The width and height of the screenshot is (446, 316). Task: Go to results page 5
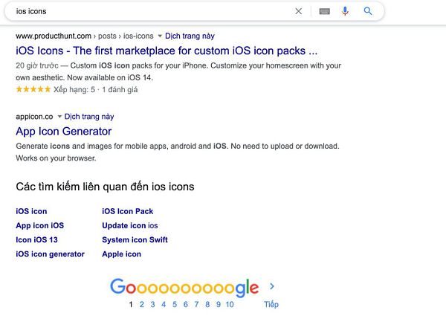(x=175, y=304)
